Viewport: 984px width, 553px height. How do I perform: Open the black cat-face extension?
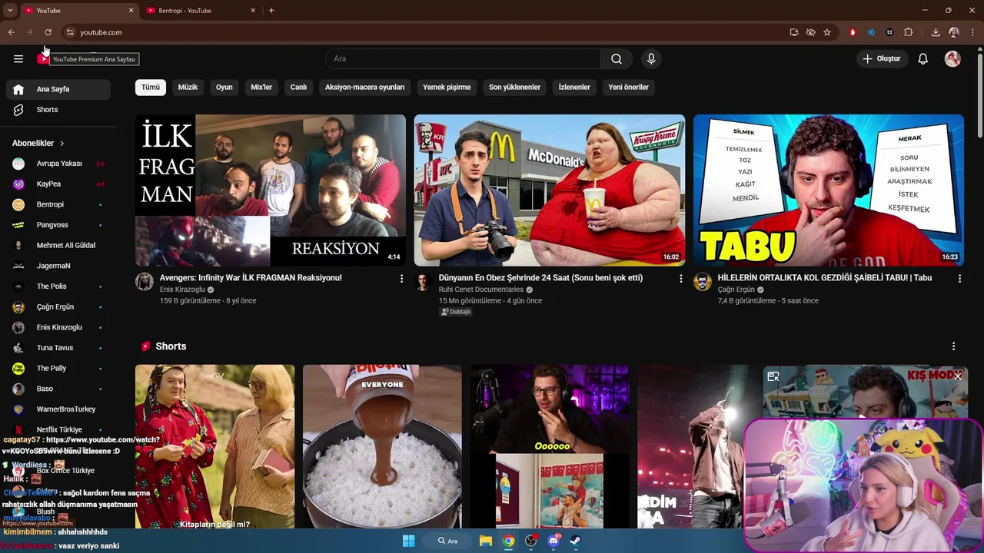[x=889, y=32]
